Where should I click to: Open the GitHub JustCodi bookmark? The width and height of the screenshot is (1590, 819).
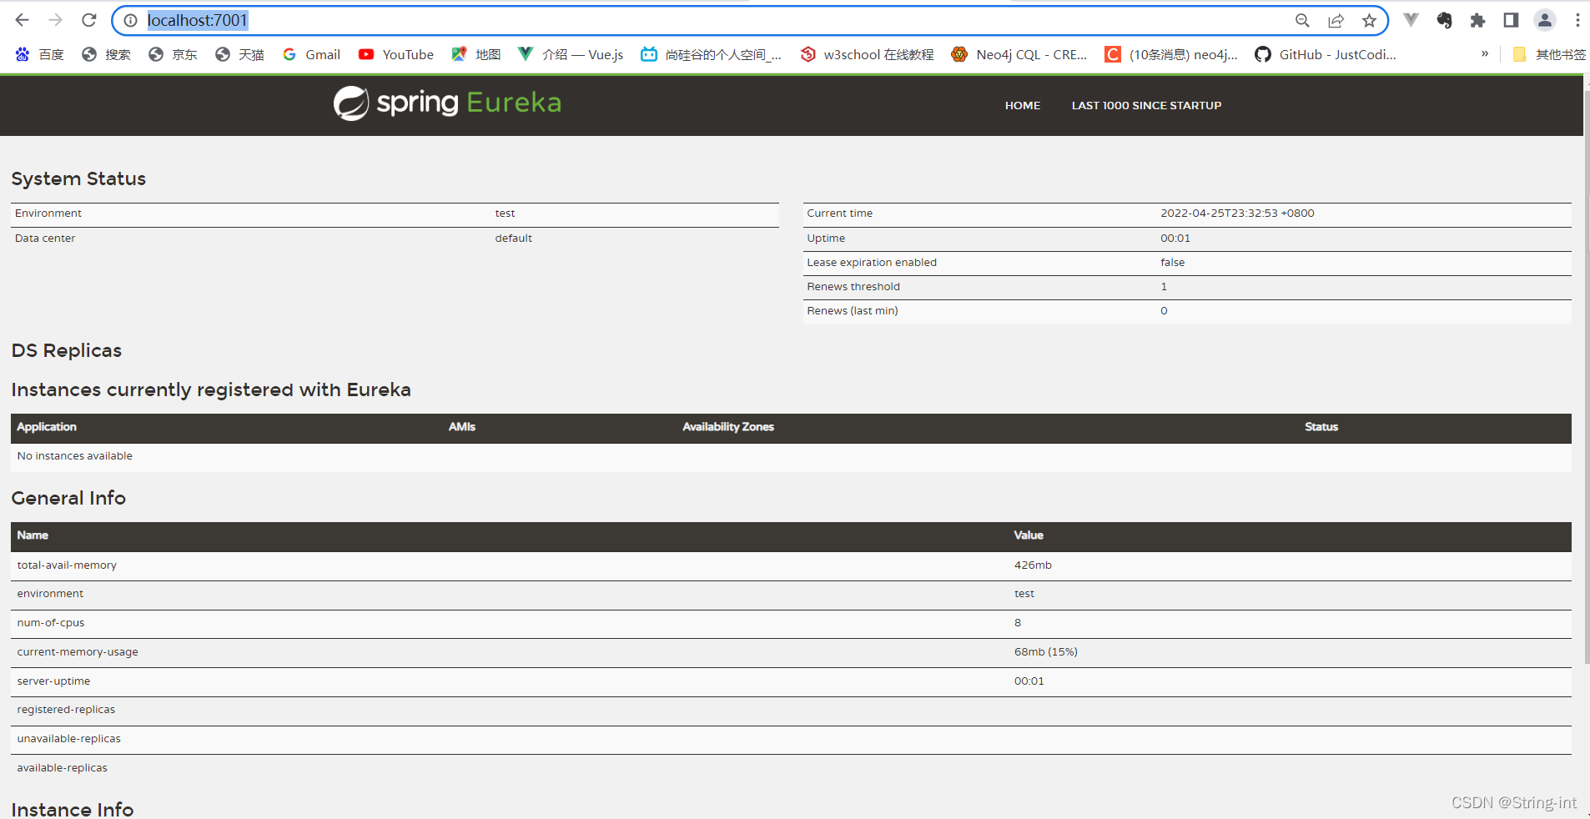(x=1326, y=54)
